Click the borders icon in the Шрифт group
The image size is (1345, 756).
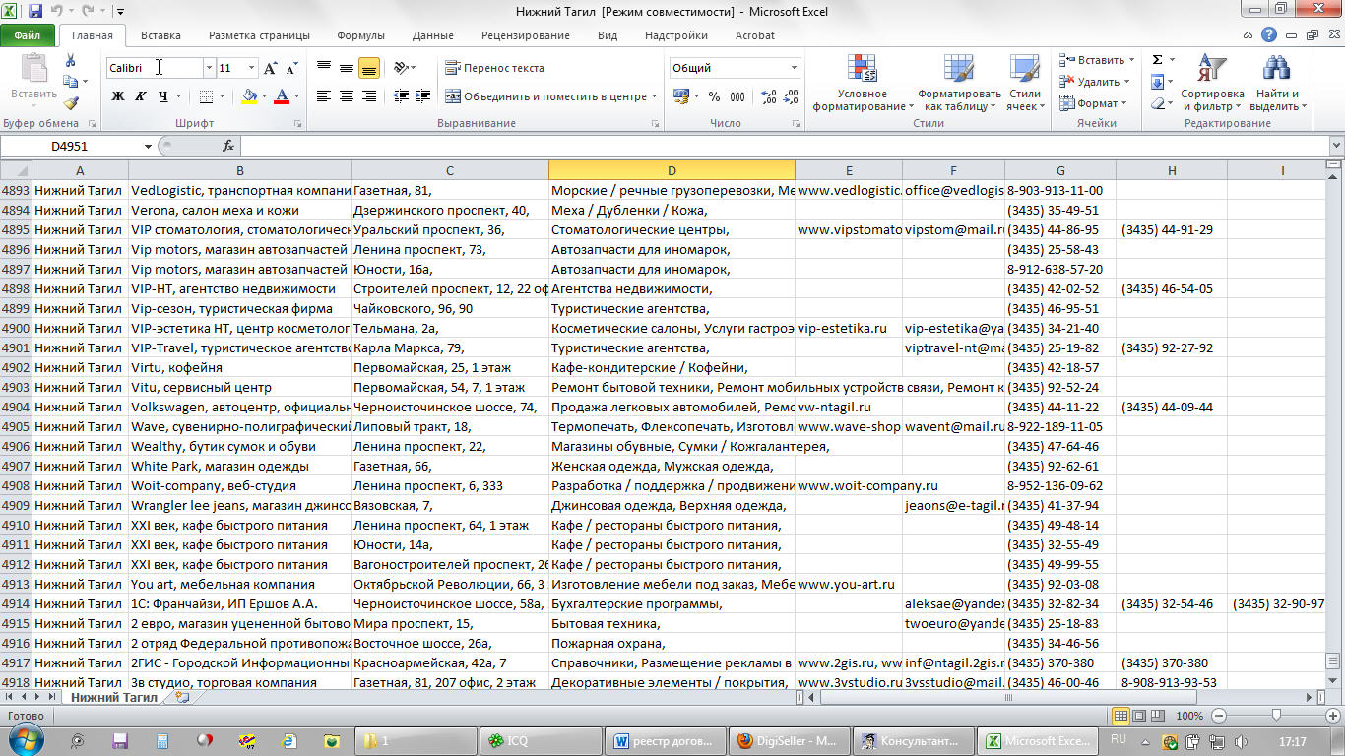(206, 96)
